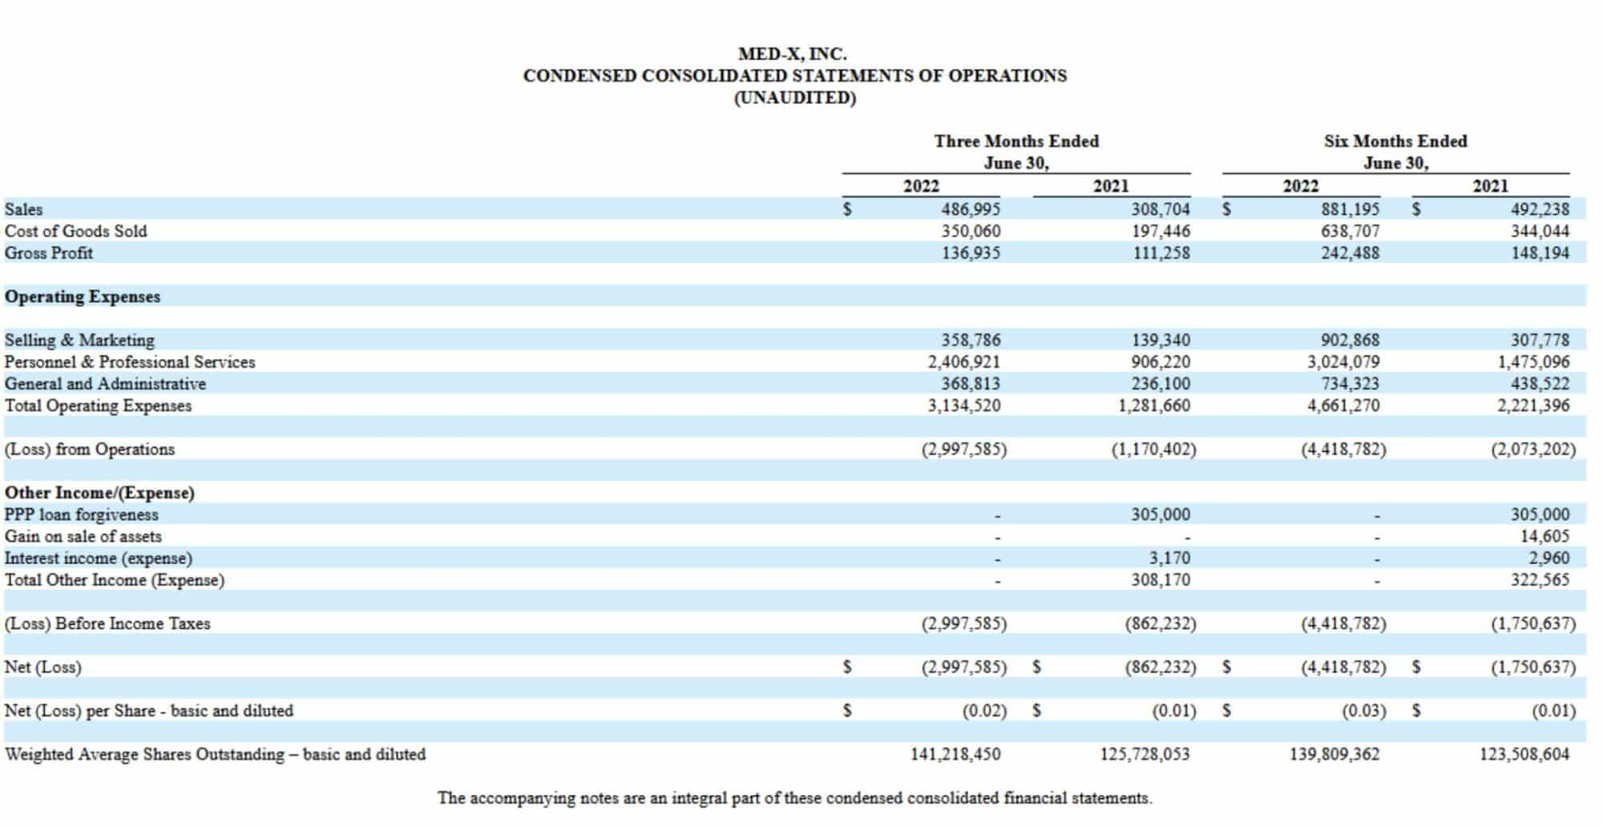The height and width of the screenshot is (827, 1603).
Task: Click the 'Total Other Income (Expense)' row label
Action: 114,579
